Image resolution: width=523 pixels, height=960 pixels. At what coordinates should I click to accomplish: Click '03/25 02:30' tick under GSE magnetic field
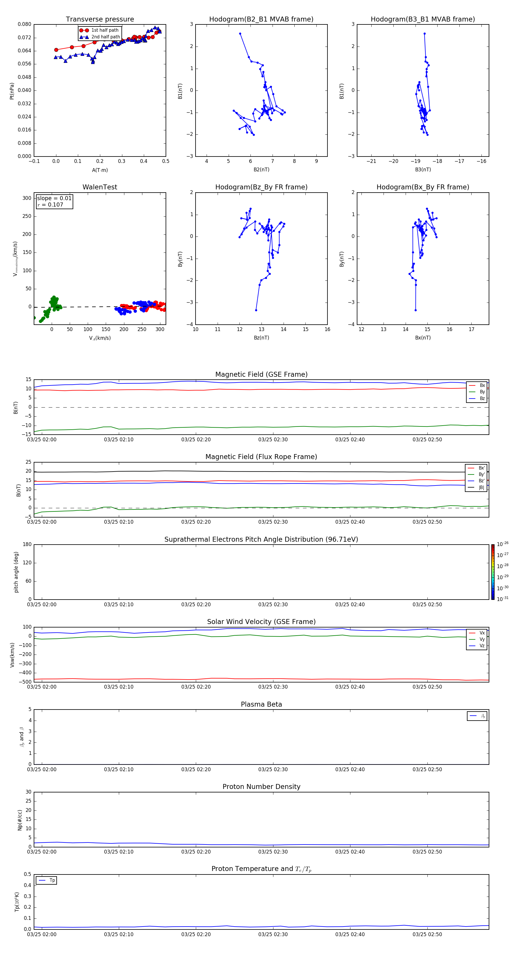pyautogui.click(x=273, y=440)
